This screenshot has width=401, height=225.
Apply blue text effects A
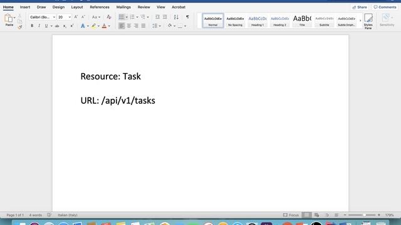(83, 26)
